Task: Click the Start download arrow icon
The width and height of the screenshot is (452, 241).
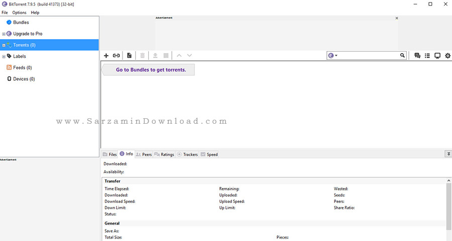Action: (x=155, y=56)
